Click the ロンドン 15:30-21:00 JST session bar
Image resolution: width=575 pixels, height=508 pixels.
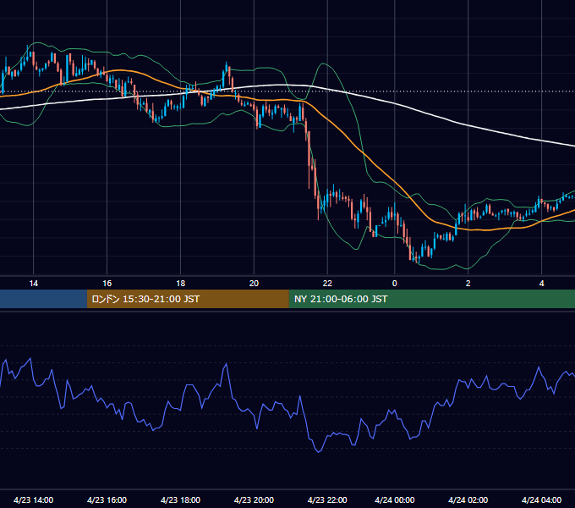188,299
